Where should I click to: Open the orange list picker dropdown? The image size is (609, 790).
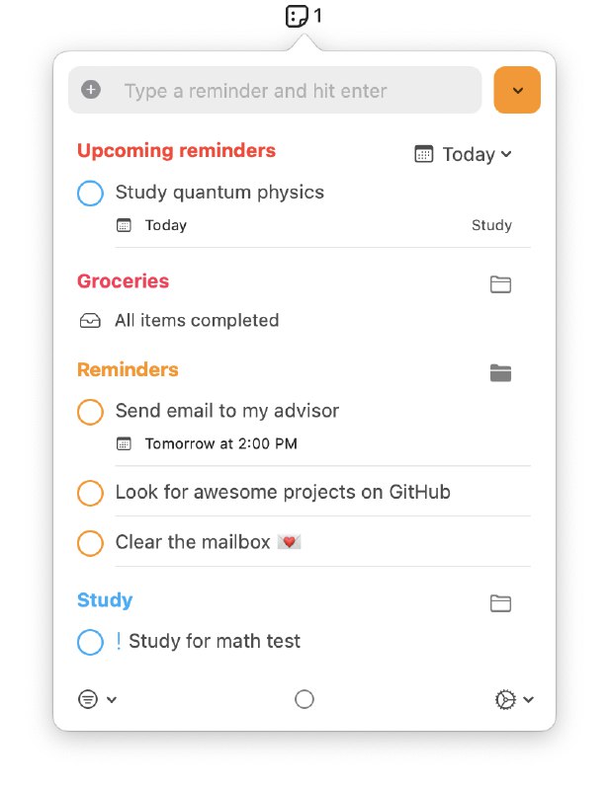(516, 90)
